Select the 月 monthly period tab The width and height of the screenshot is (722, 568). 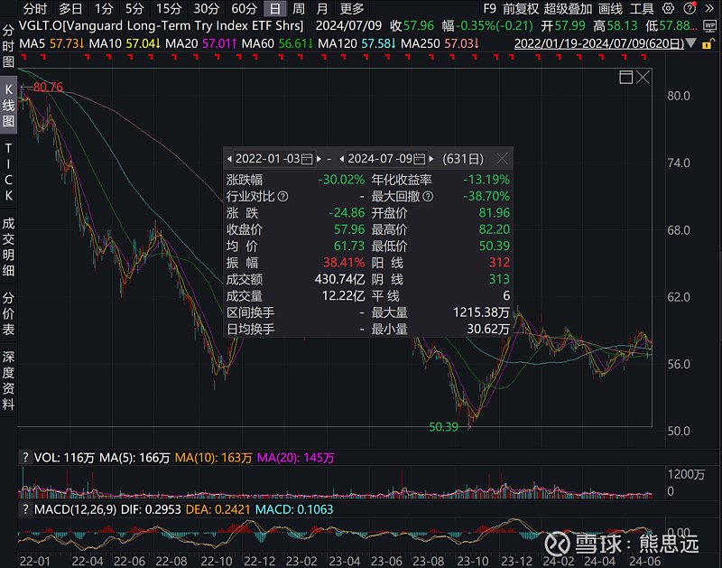coord(322,8)
